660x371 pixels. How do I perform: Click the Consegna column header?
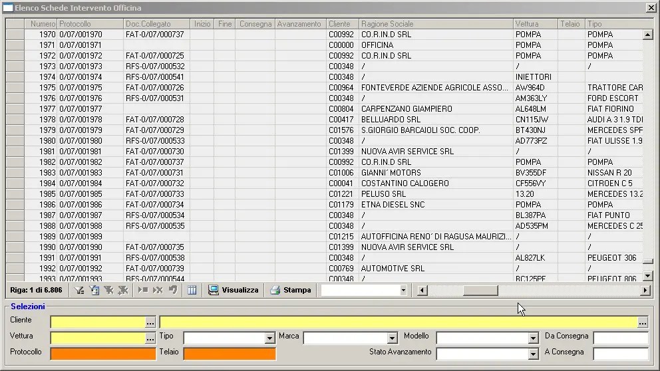tap(255, 24)
